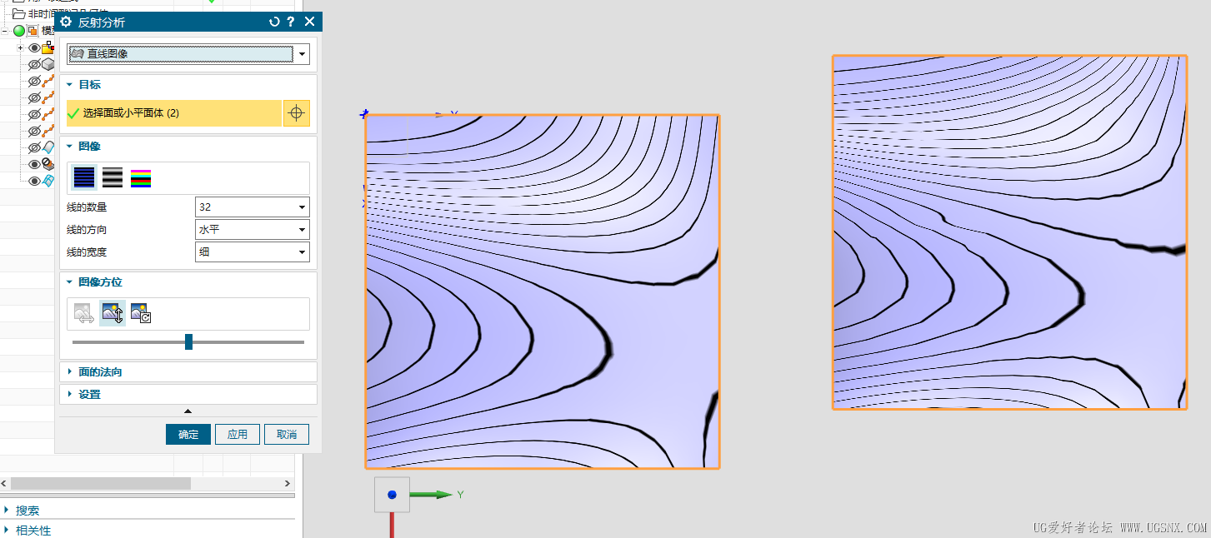
Task: Open the 线的宽度 dropdown showing 细
Action: click(x=253, y=252)
